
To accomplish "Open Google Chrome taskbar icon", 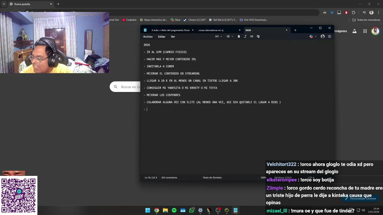I will 156,210.
